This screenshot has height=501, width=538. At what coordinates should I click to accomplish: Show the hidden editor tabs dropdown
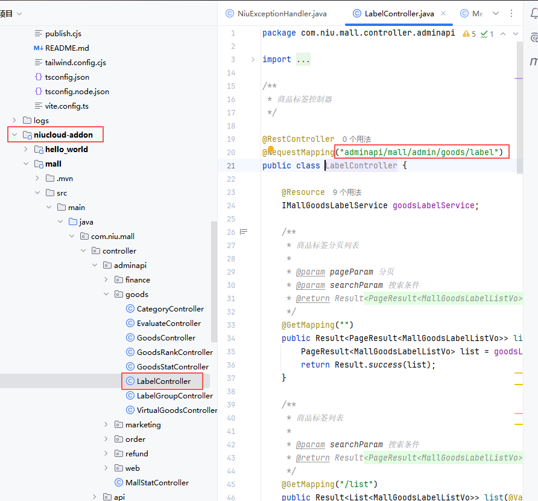tap(496, 13)
